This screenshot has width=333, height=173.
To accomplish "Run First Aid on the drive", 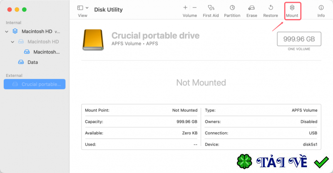I will (211, 8).
